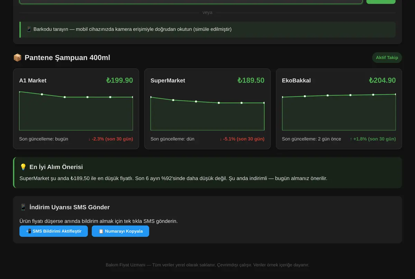Viewport: 415px width, 279px height.
Task: Click the -2.3% (son 30 gün) change value
Action: 111,139
